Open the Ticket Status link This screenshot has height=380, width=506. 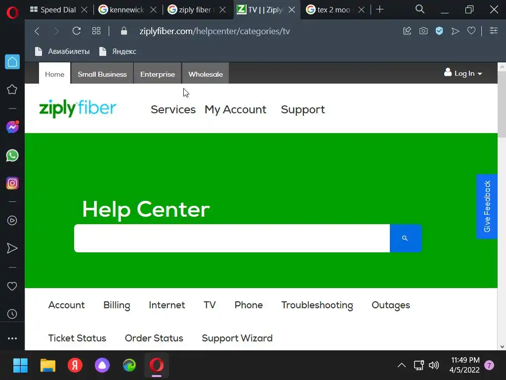pos(77,338)
